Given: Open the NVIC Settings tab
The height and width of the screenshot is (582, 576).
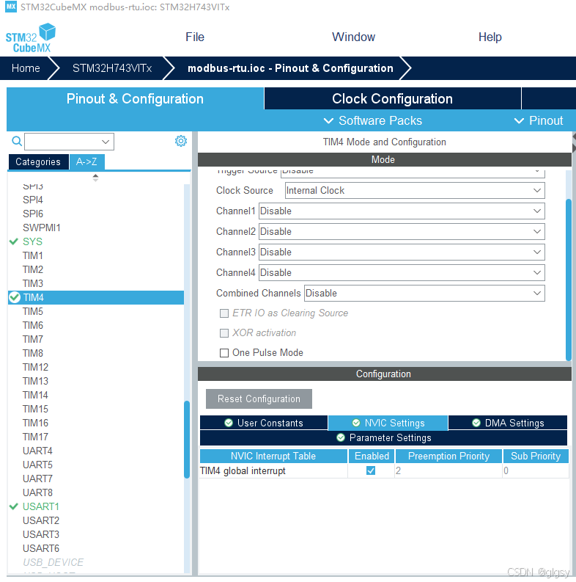Looking at the screenshot, I should click(388, 423).
